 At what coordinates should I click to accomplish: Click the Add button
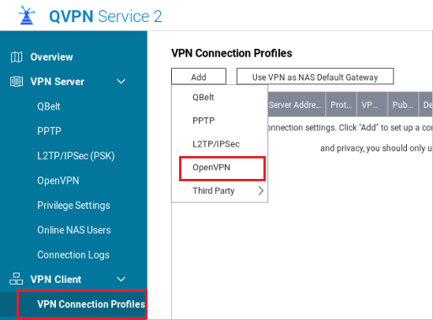(199, 76)
